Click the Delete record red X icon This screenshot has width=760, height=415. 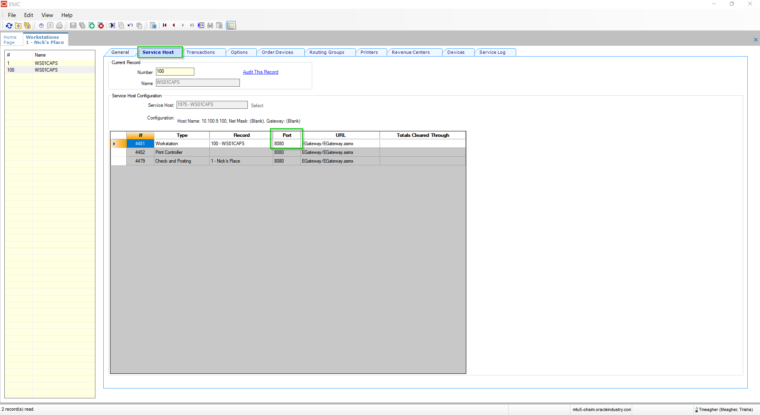pos(101,25)
